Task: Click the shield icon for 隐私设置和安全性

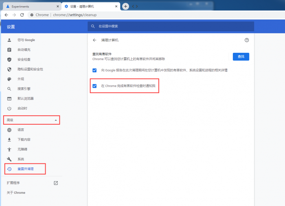Action: pyautogui.click(x=9, y=69)
